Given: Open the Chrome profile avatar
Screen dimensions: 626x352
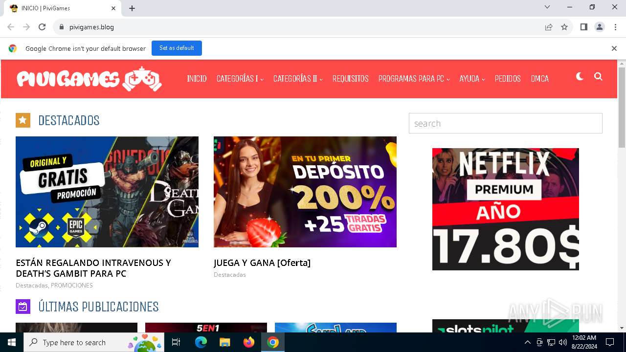Looking at the screenshot, I should click(600, 27).
